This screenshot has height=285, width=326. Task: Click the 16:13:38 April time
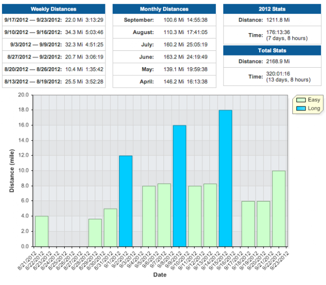click(197, 81)
